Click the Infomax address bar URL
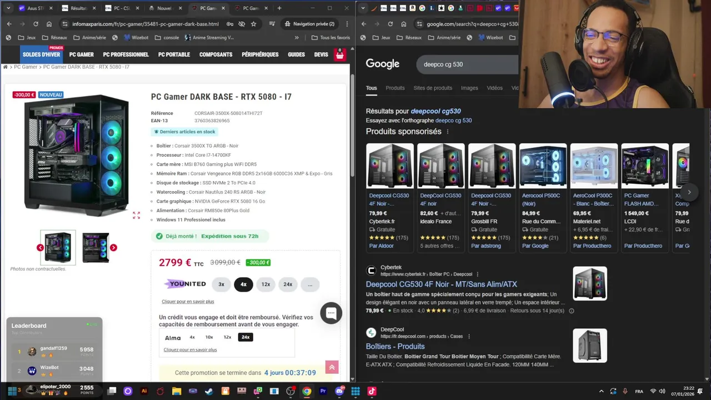The width and height of the screenshot is (711, 400). click(x=146, y=24)
